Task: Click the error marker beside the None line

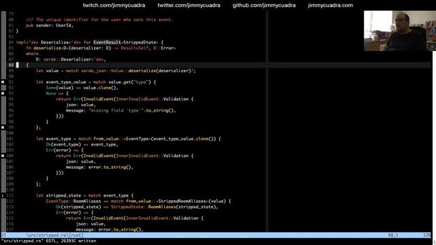Action: 3,93
